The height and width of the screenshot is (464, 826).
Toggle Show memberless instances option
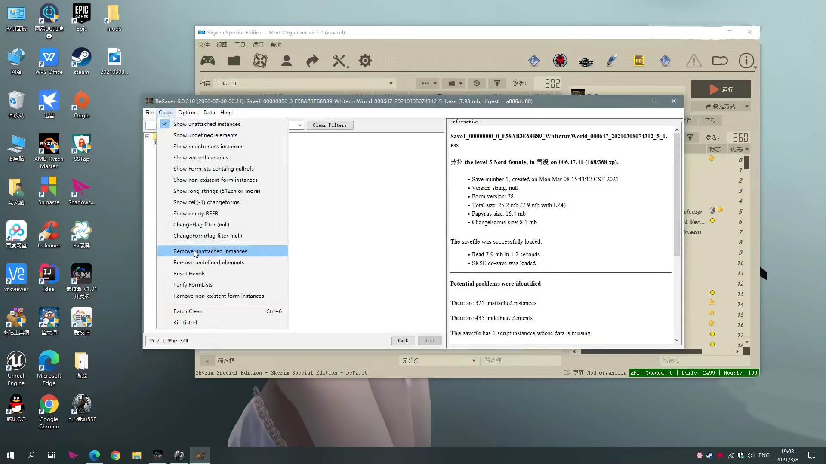[x=222, y=146]
